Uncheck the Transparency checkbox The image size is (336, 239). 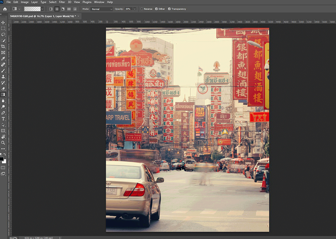pos(169,9)
